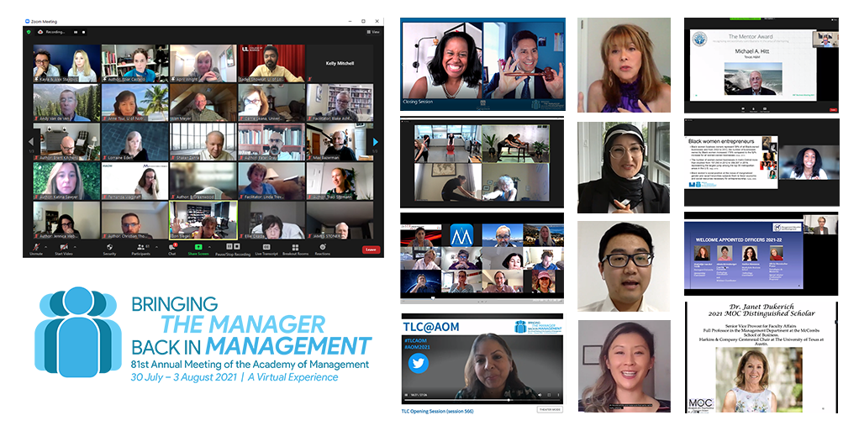Image resolution: width=859 pixels, height=431 pixels.
Task: Open more options on TLC video
Action: [558, 395]
